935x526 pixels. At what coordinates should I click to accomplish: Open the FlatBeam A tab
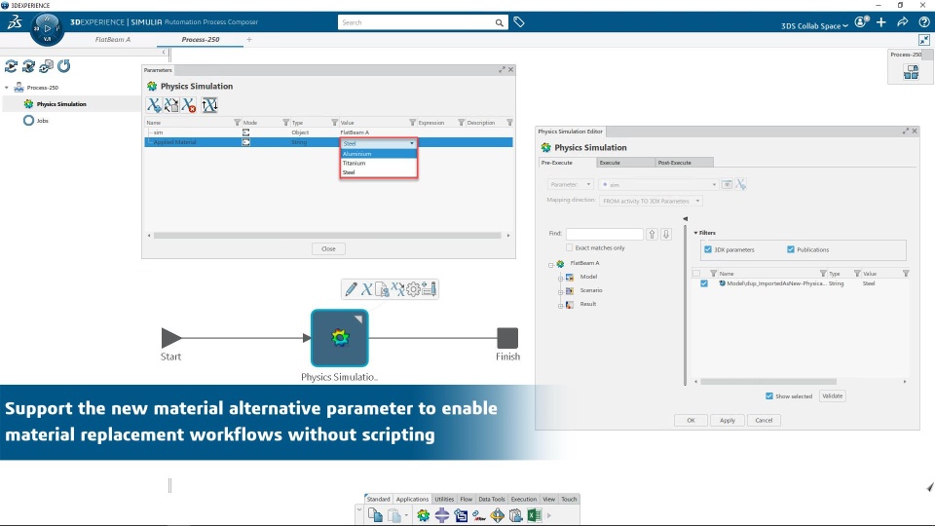click(x=113, y=39)
